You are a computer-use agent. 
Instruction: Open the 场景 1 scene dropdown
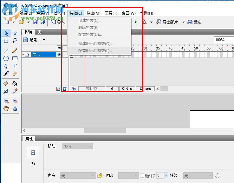[x=44, y=40]
